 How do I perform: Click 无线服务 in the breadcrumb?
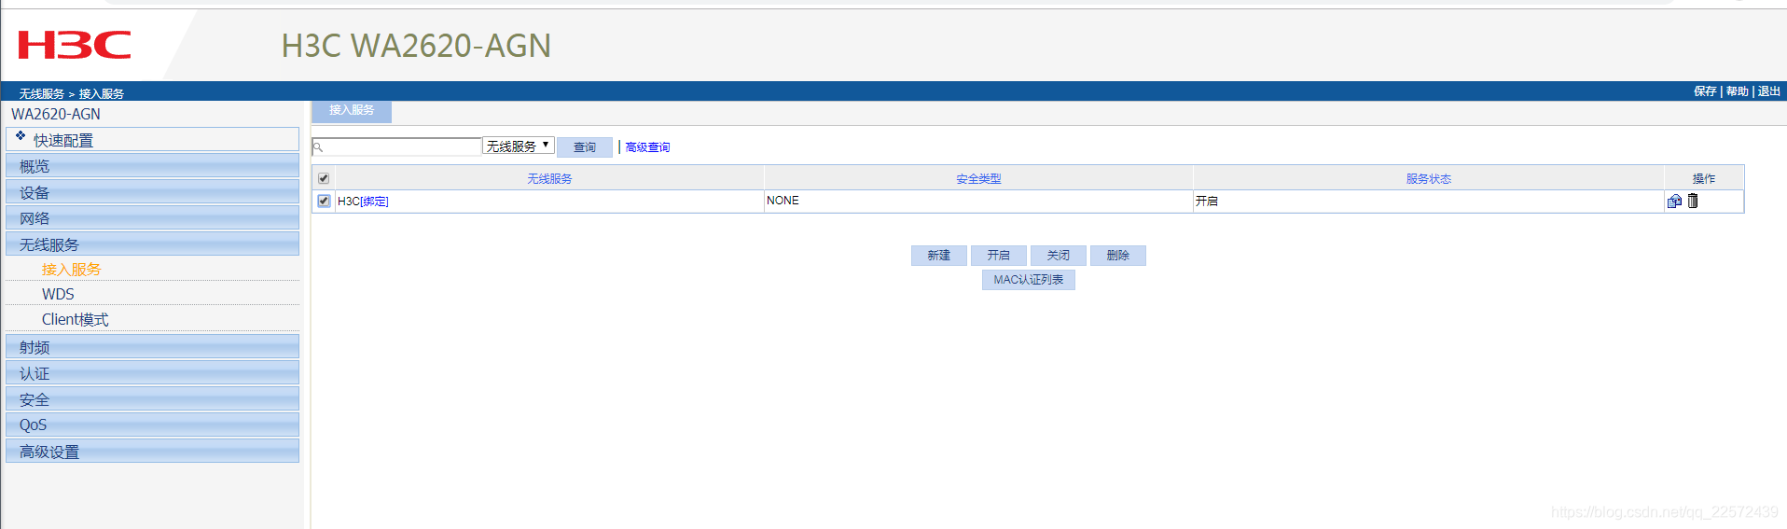[41, 93]
